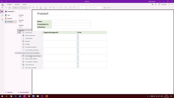The image size is (174, 98).
Task: Open the font size combo box
Action: point(25,8)
